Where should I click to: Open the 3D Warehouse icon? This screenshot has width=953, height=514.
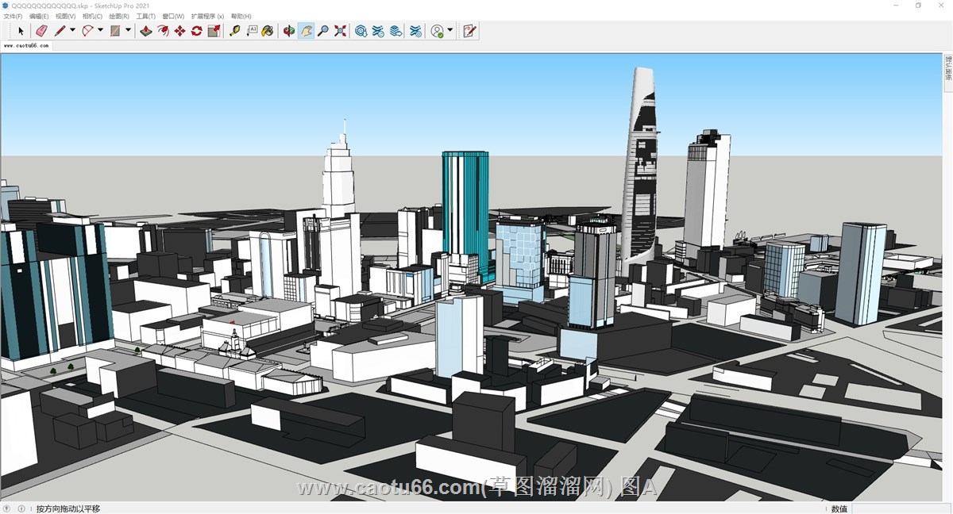click(361, 31)
